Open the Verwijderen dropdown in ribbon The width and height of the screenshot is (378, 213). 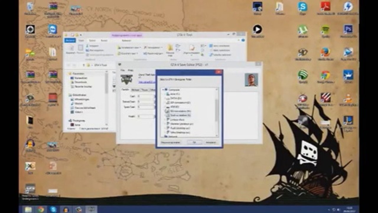point(153,47)
